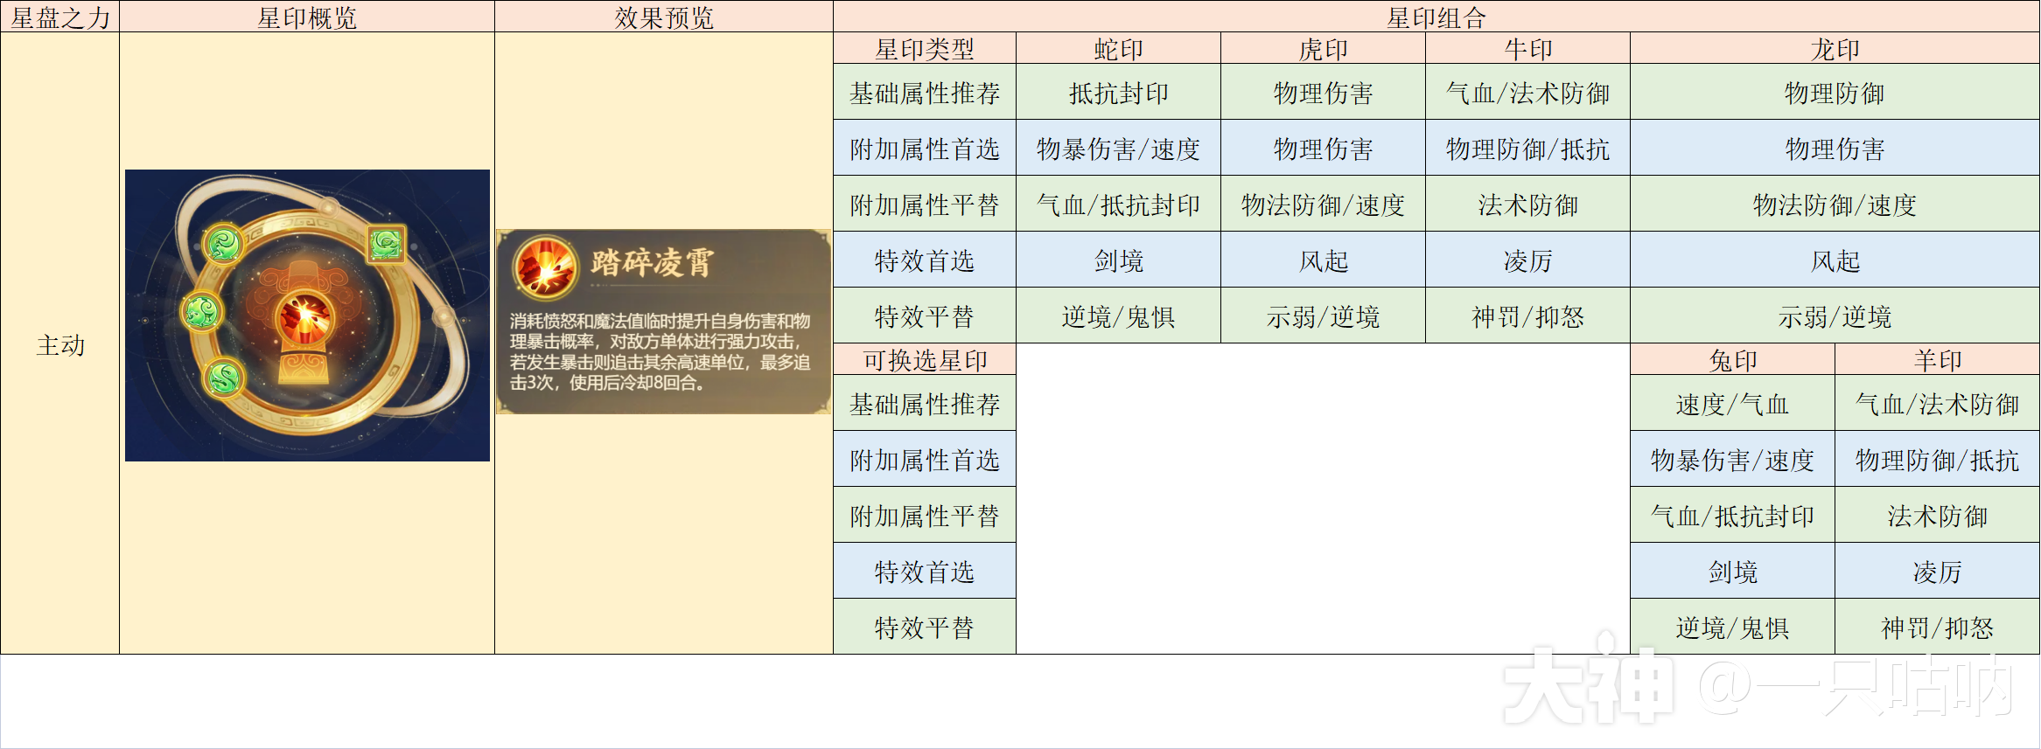Click 特效首选 label in 星印类型 section
Screen dimensions: 2041x749
pyautogui.click(x=925, y=260)
